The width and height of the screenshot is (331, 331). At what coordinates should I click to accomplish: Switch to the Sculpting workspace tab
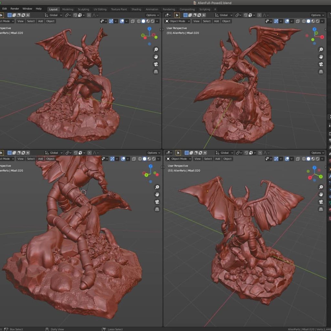(x=83, y=9)
